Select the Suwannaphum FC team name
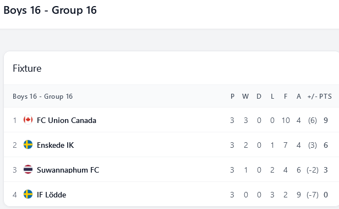Screen dimensions: 339x209 click(68, 170)
